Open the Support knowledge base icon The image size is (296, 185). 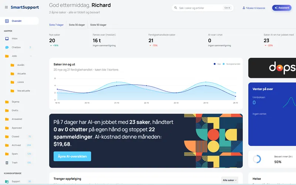coord(7,182)
